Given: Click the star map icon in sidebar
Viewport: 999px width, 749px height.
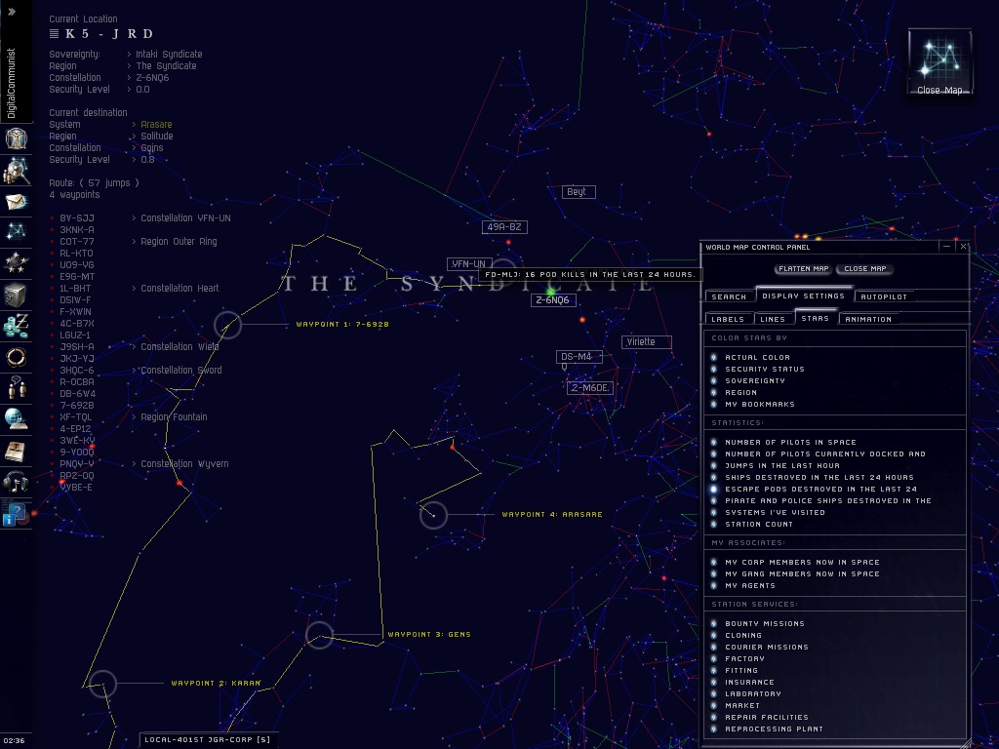Looking at the screenshot, I should (16, 231).
